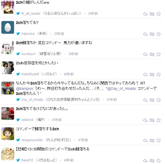Open keitaro8 username link
The width and height of the screenshot is (165, 164).
[x=27, y=120]
